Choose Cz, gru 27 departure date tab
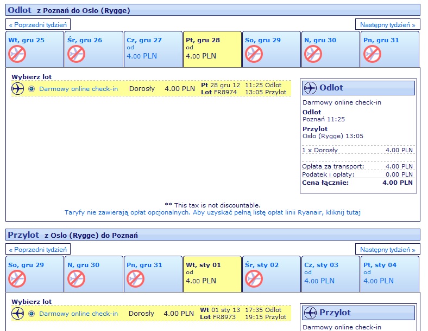The image size is (428, 331). pyautogui.click(x=153, y=49)
